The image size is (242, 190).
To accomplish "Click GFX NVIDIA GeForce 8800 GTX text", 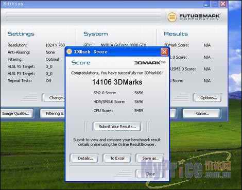I will (123, 45).
